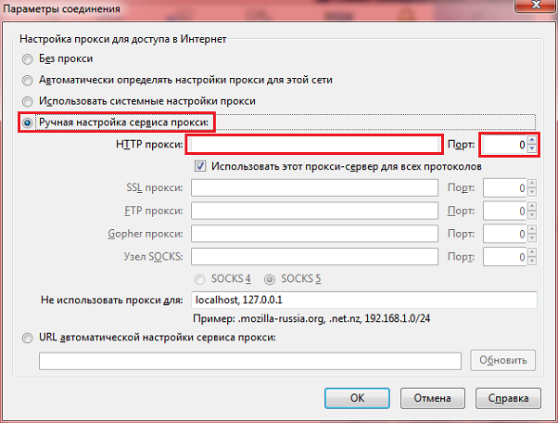The image size is (558, 423).
Task: Click the SSL proxy port field
Action: [504, 188]
